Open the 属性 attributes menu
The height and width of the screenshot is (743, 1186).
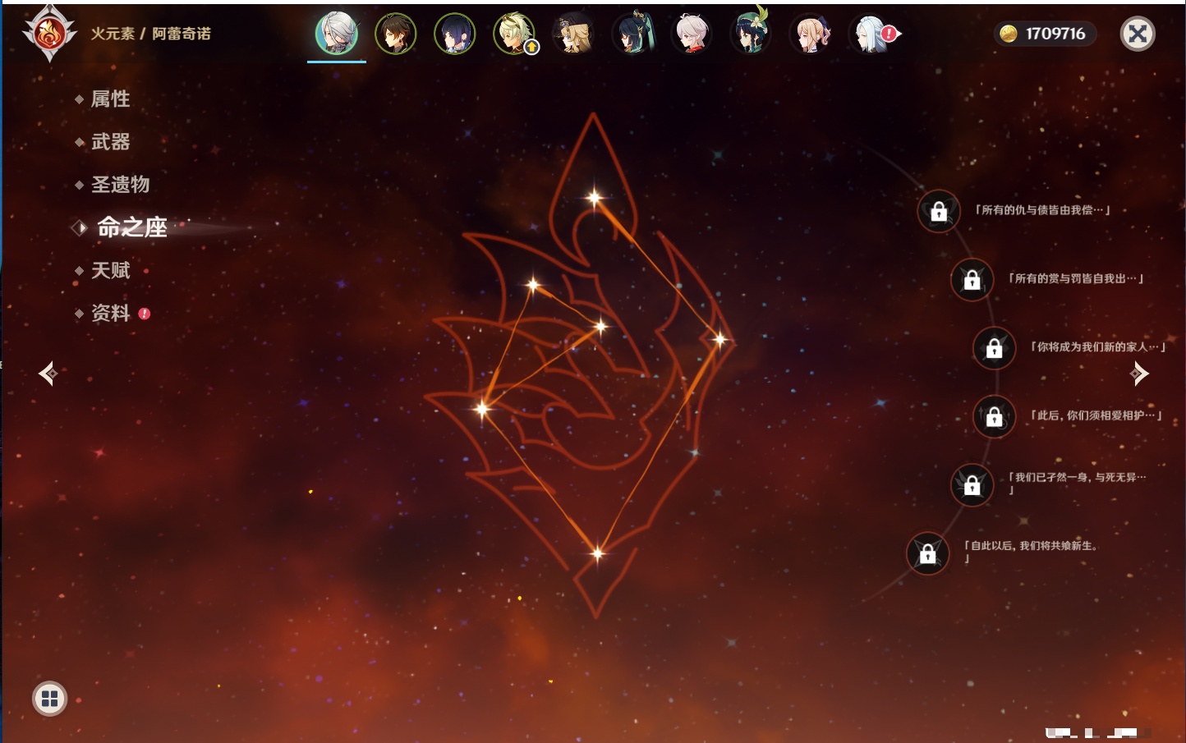(x=110, y=99)
